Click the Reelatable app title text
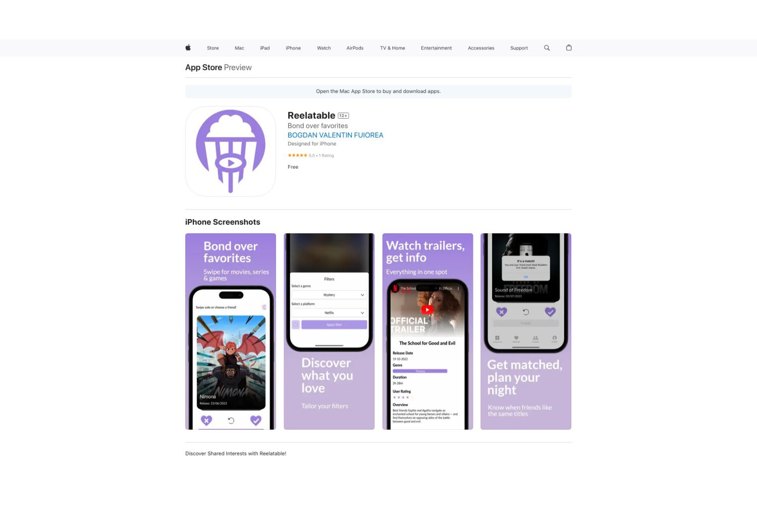The width and height of the screenshot is (757, 505). (311, 116)
